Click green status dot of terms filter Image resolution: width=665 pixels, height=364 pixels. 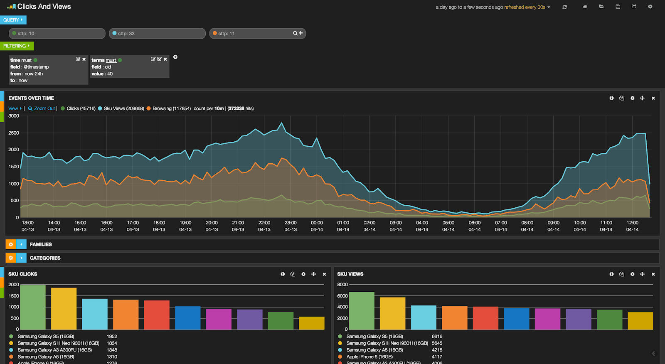tap(120, 60)
